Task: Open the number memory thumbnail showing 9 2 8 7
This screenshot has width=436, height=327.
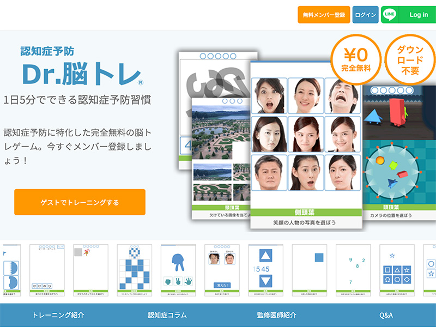Action: point(353,270)
